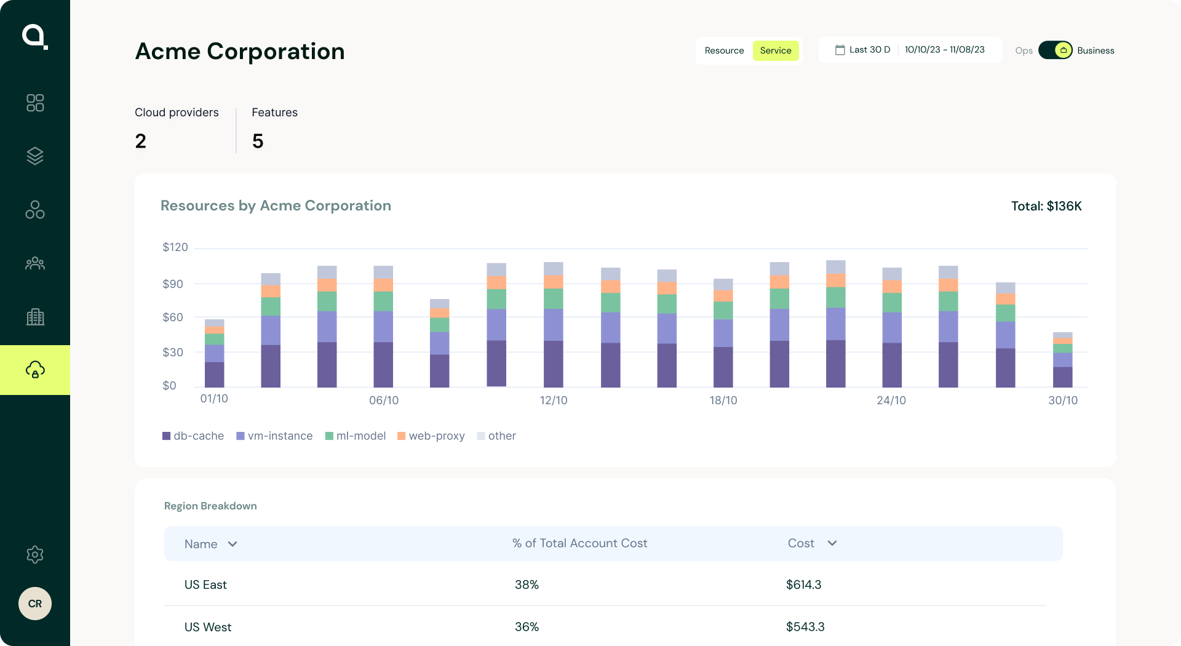Click the 24/10 axis label
The height and width of the screenshot is (646, 1181).
click(891, 401)
